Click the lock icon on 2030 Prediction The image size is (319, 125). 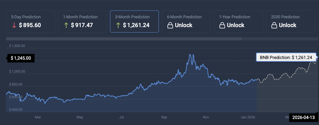(x=274, y=25)
